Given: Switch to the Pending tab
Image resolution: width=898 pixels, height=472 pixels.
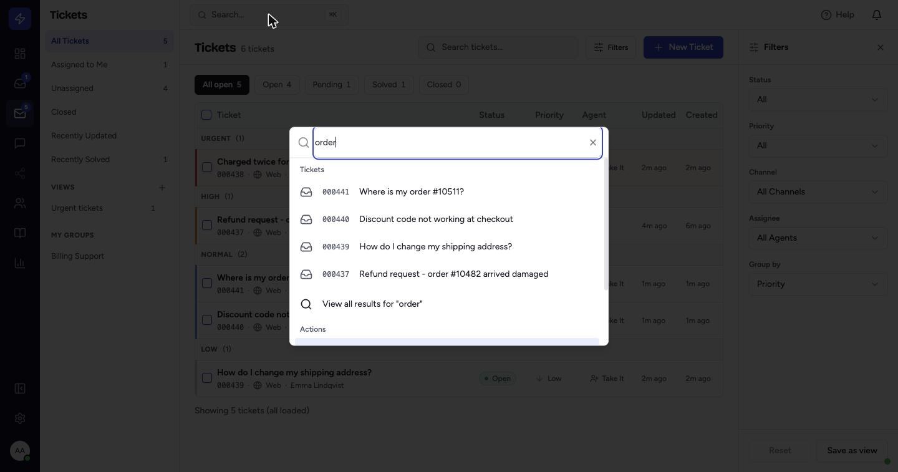Looking at the screenshot, I should coord(332,85).
